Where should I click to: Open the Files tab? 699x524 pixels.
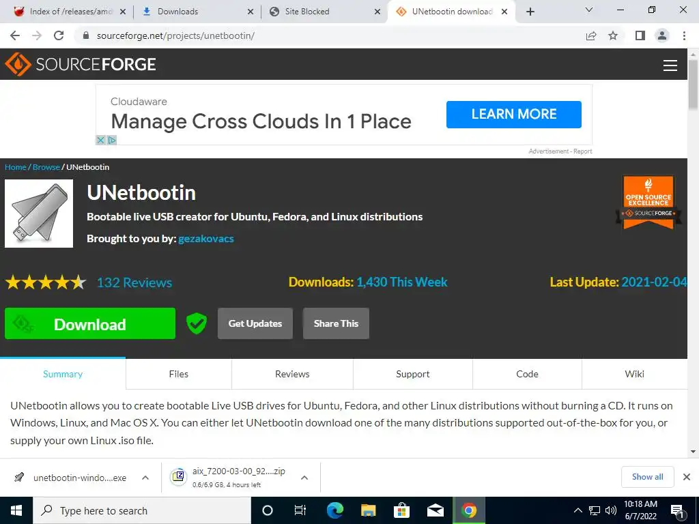[x=179, y=375]
